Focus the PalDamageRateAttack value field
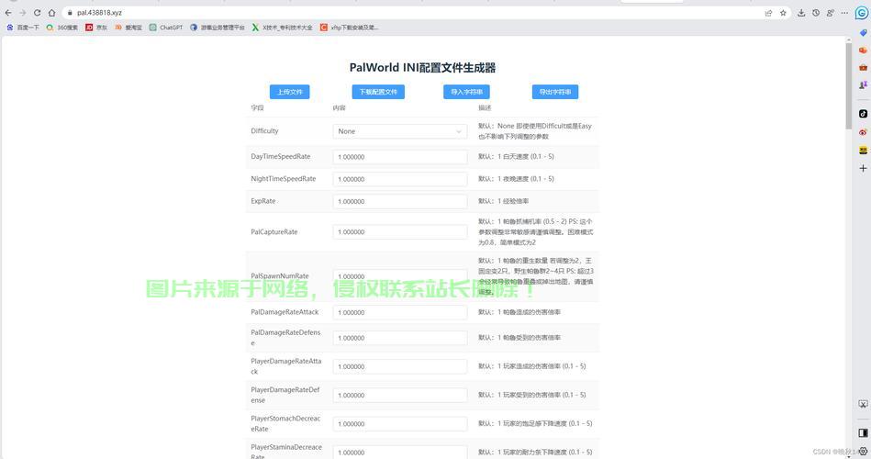 (x=400, y=312)
